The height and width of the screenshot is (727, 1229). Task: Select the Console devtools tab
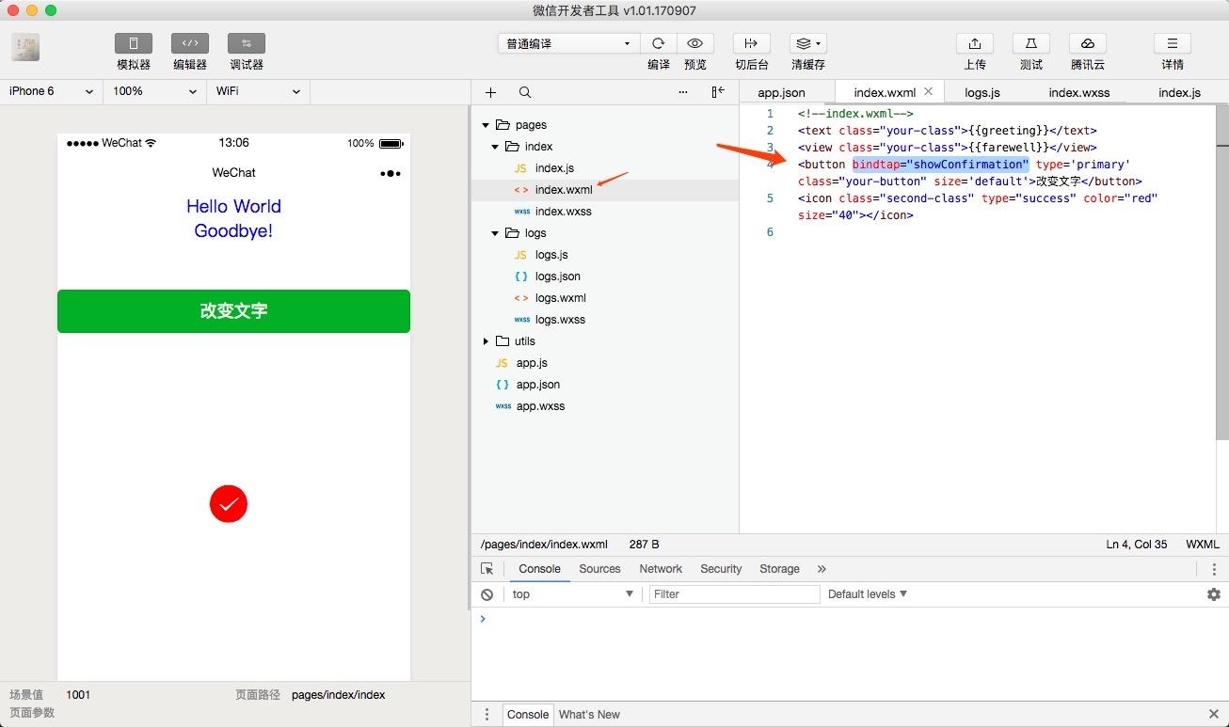tap(539, 569)
